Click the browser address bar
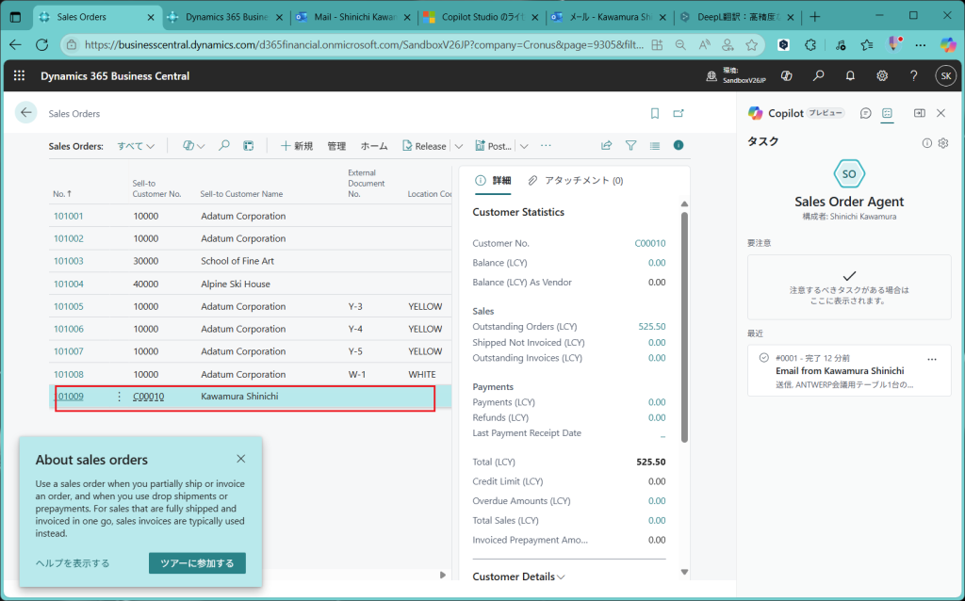 tap(365, 45)
